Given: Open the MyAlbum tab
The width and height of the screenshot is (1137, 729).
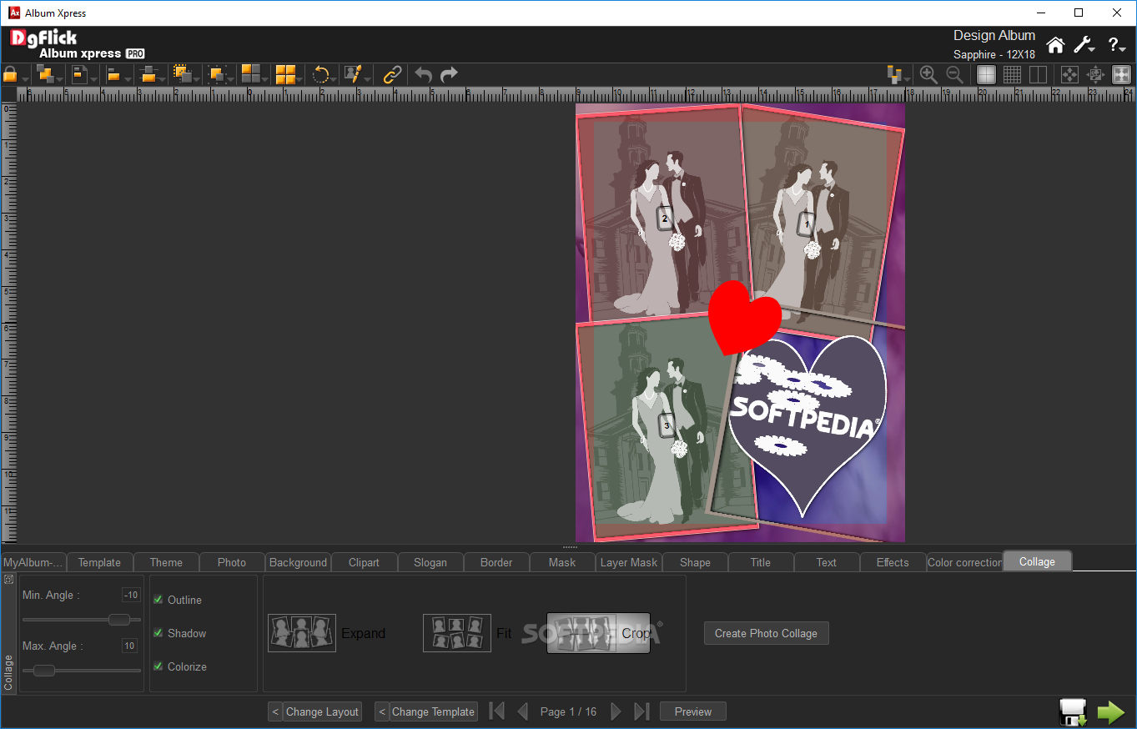Looking at the screenshot, I should (33, 562).
